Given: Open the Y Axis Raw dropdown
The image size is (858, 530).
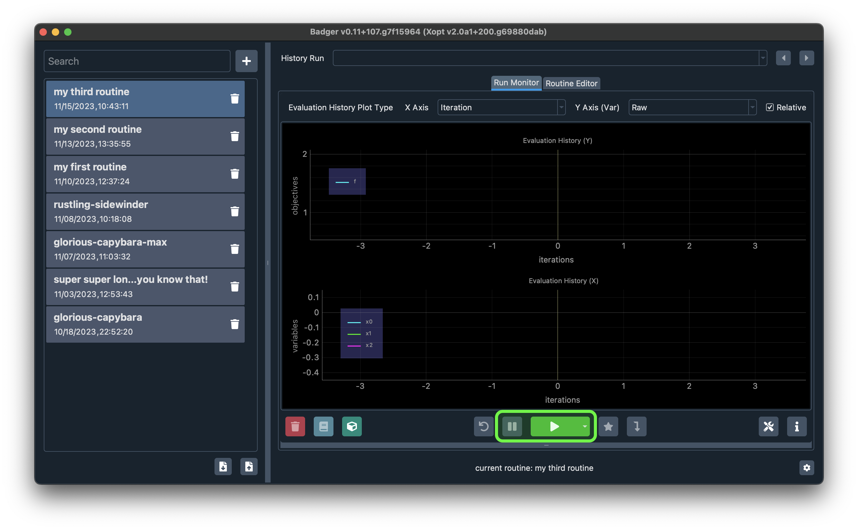Looking at the screenshot, I should pos(693,107).
